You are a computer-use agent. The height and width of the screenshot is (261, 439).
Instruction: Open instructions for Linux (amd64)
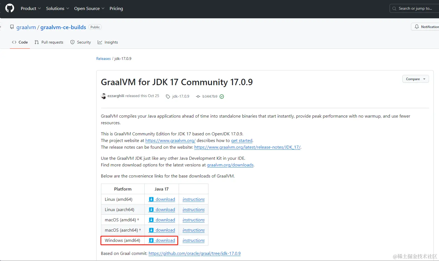(x=193, y=199)
